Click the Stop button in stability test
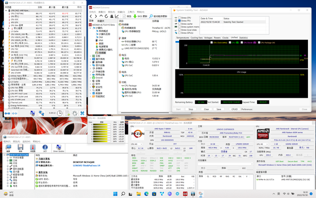 tap(191, 109)
